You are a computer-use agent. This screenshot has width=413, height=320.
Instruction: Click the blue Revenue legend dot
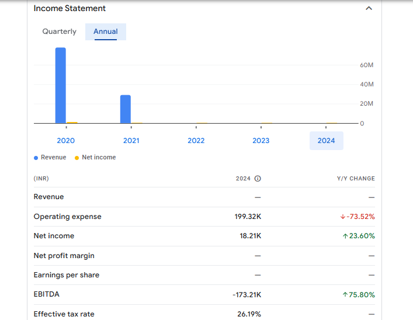tap(36, 158)
